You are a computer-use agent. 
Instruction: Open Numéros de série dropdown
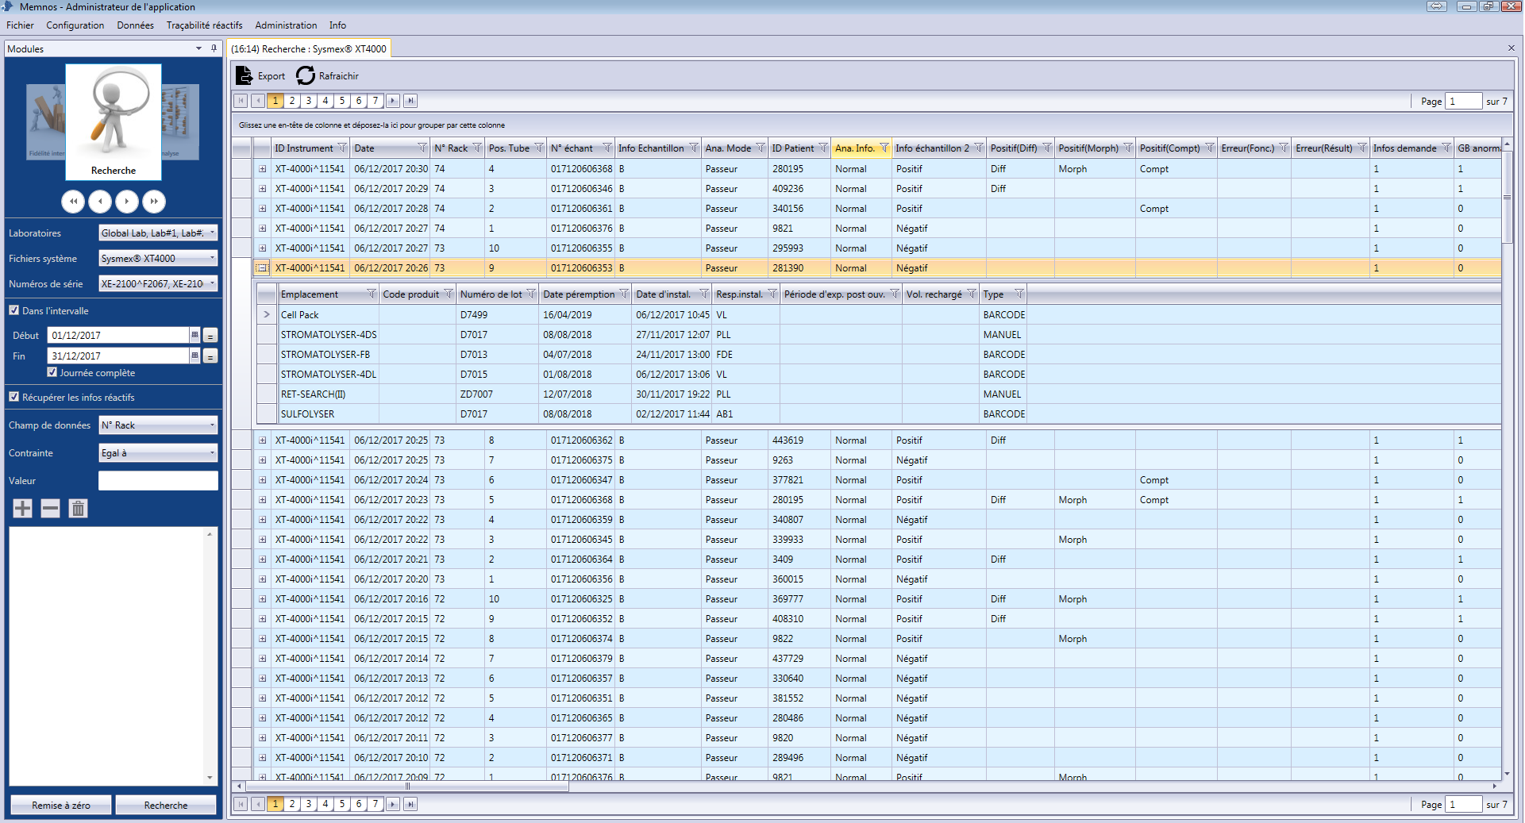point(158,284)
